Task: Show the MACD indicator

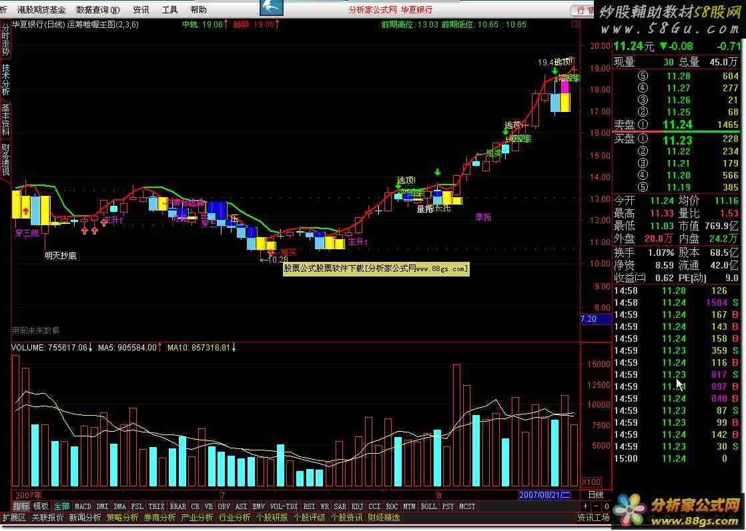Action: (x=83, y=507)
